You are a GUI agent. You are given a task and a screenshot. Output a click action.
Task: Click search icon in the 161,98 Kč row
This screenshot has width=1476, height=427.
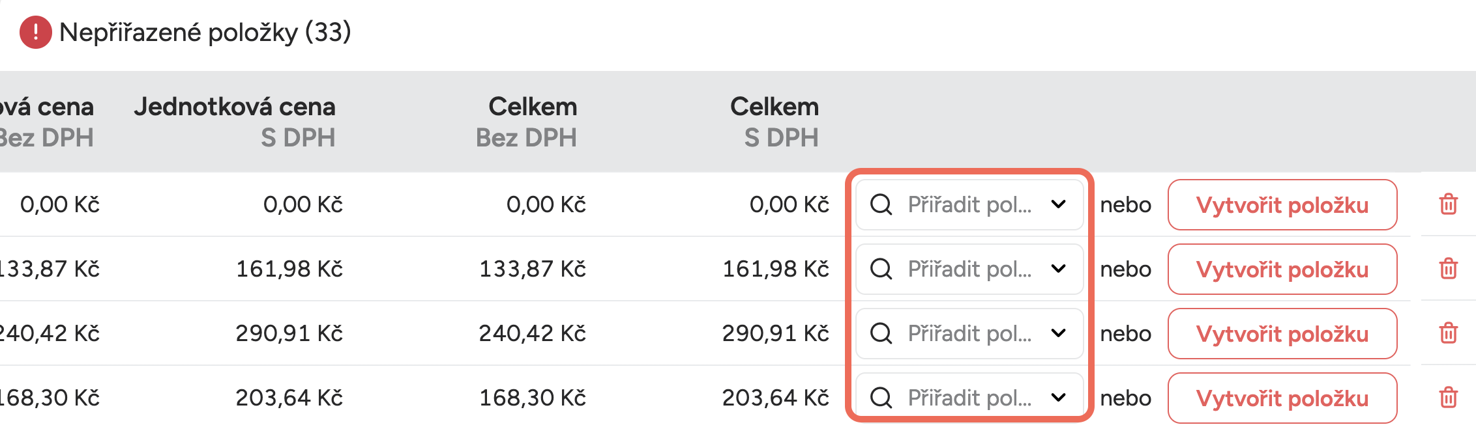point(881,269)
